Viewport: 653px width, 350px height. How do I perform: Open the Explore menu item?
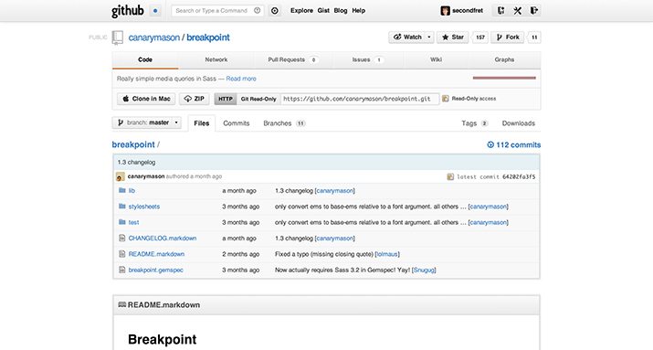point(302,11)
